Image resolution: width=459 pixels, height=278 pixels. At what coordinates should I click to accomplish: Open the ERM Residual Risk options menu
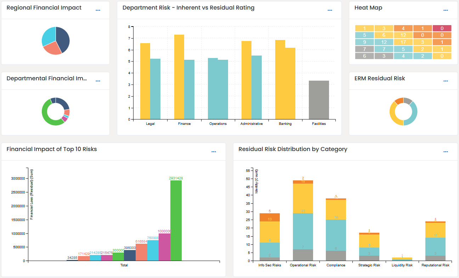coord(446,81)
